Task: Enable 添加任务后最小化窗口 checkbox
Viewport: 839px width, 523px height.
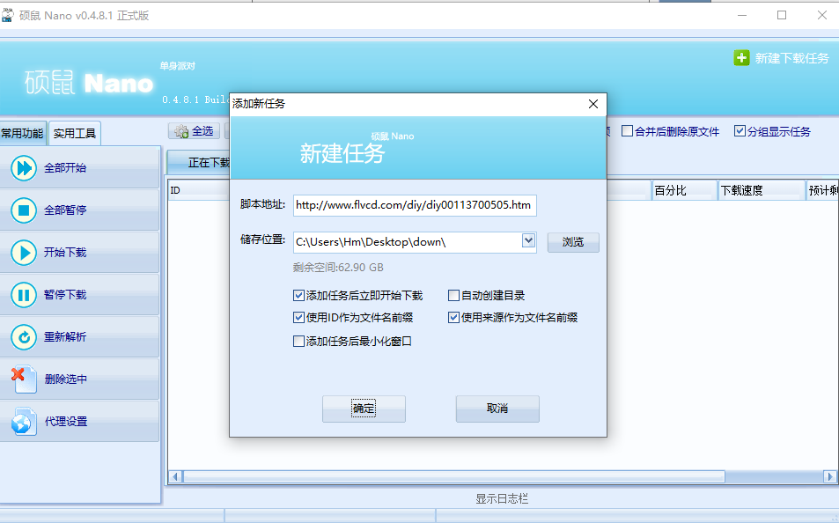Action: 298,342
